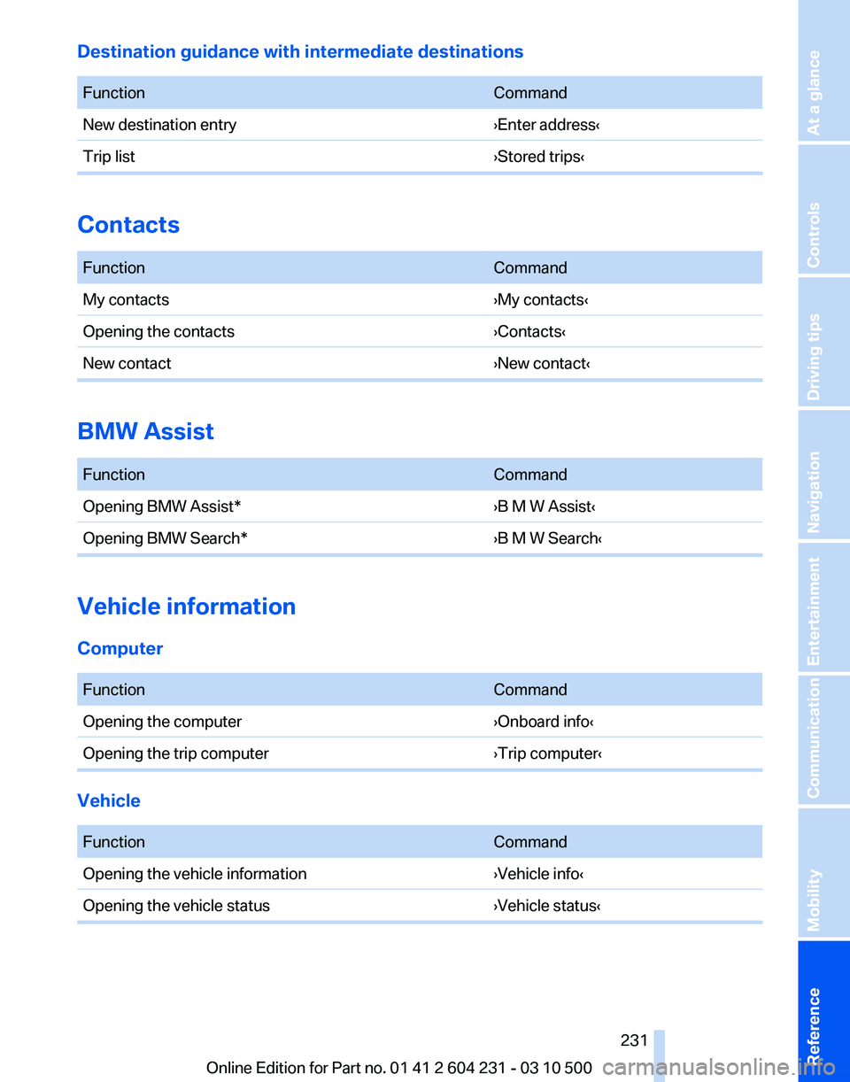Viewport: 850px width, 1082px height.
Task: Click the Command header in Computer table
Action: (x=530, y=690)
